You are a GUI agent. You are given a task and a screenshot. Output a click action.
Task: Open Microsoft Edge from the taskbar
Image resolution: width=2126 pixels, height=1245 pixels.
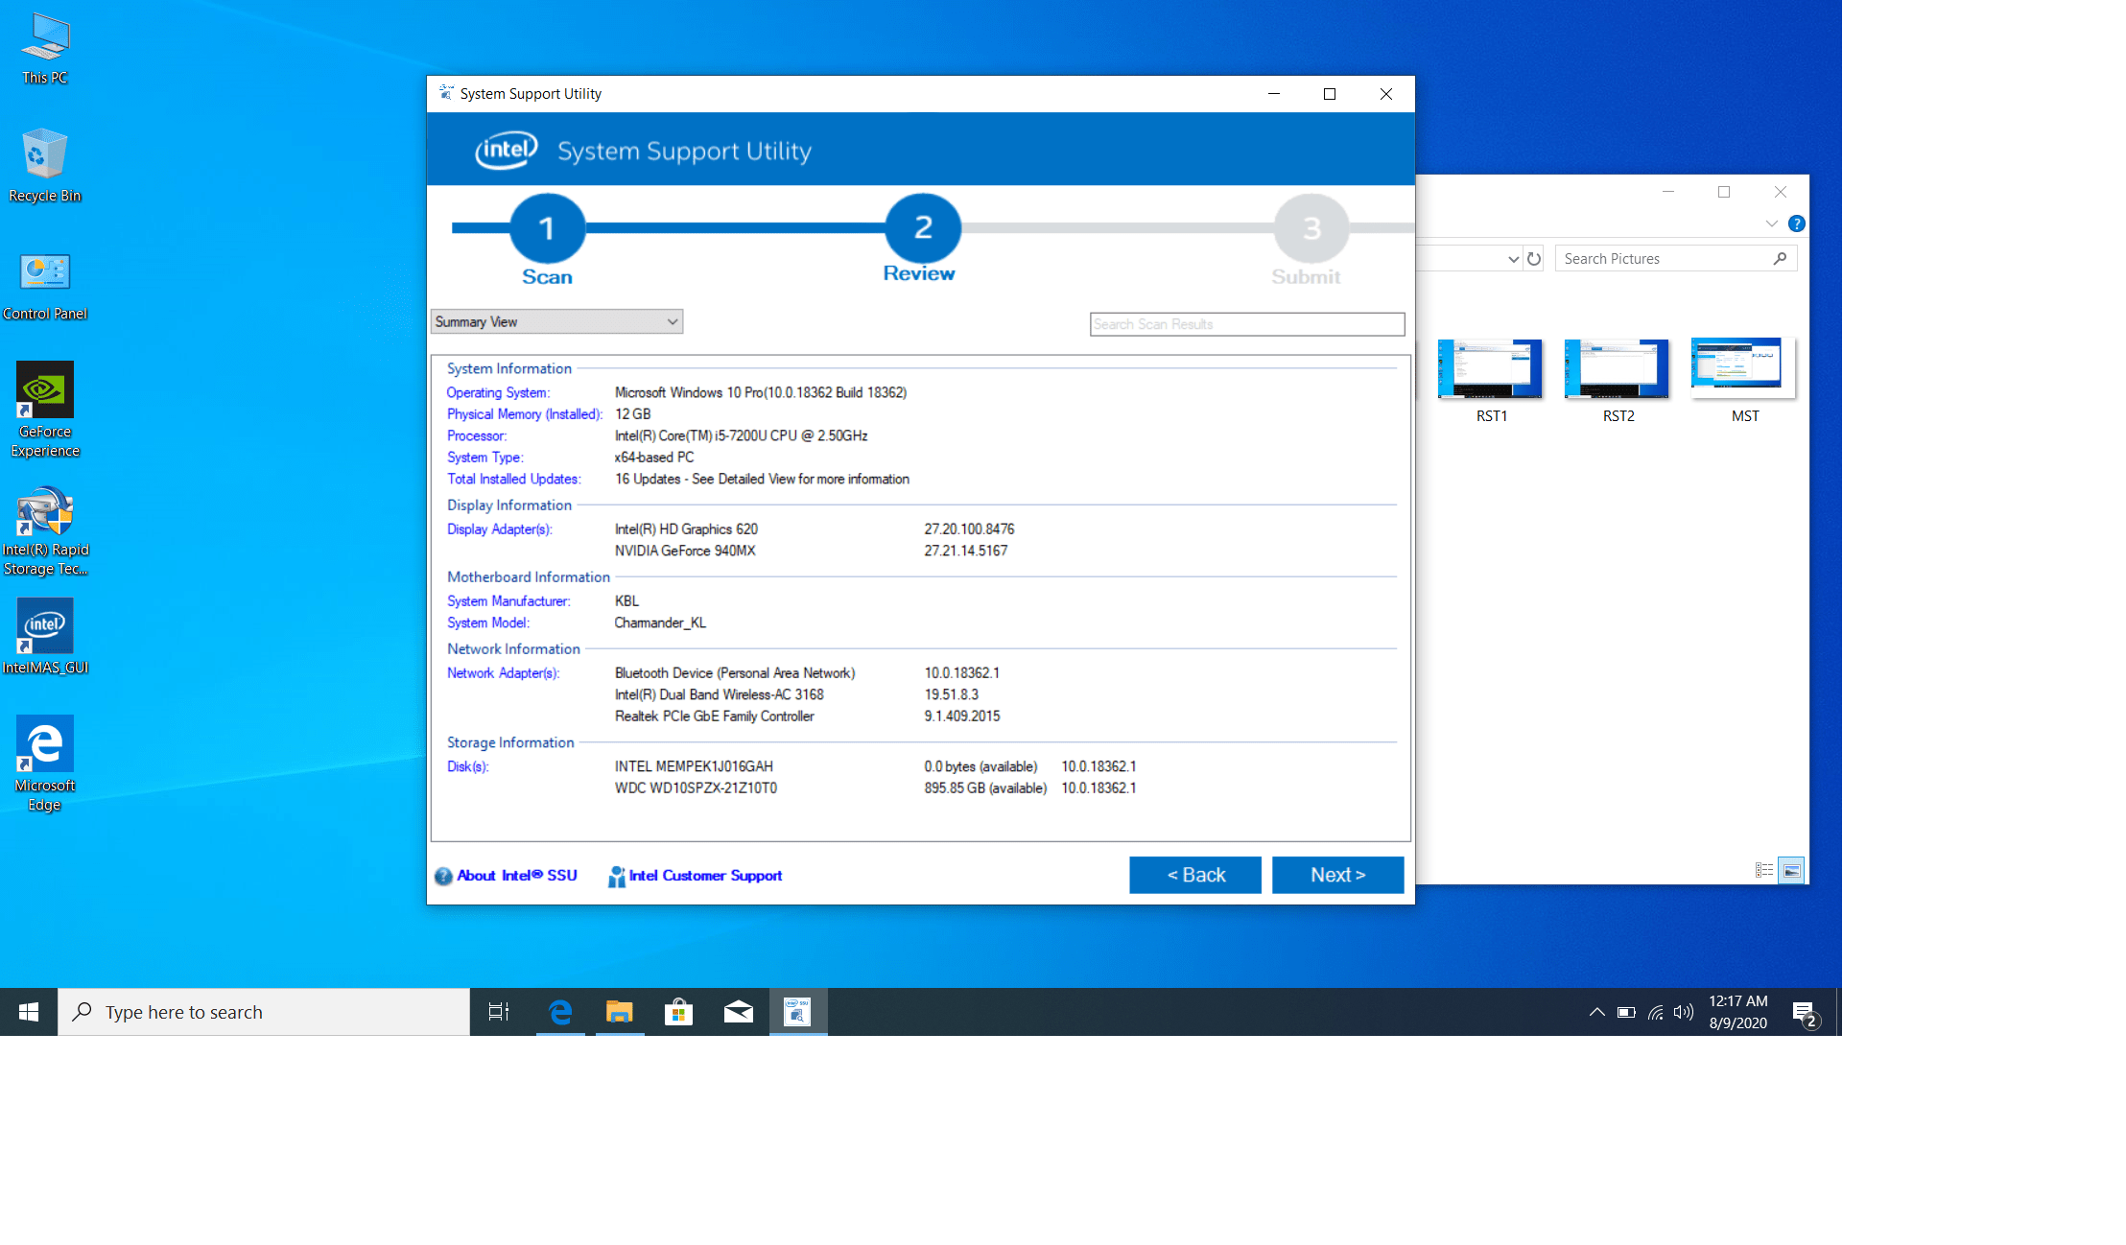coord(560,1011)
